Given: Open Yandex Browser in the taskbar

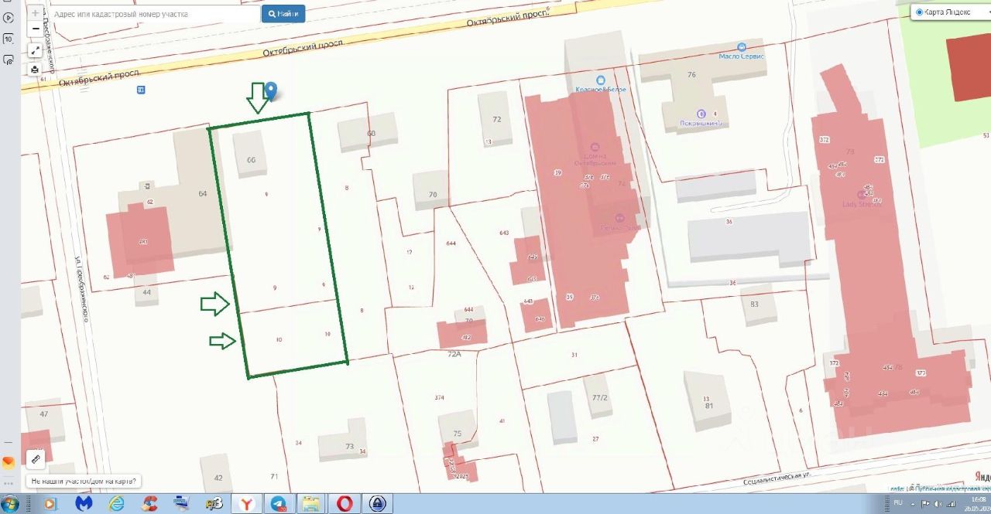Looking at the screenshot, I should (x=246, y=503).
